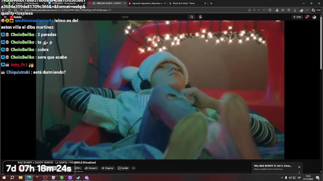This screenshot has height=181, width=323.
Task: Click the browser reload button
Action: pyautogui.click(x=9, y=10)
